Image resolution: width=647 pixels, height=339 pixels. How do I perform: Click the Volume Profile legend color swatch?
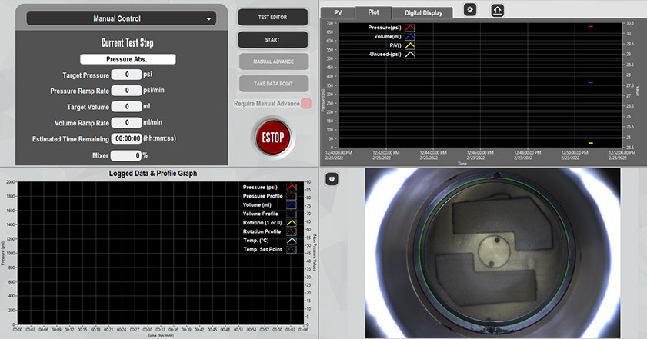[292, 214]
